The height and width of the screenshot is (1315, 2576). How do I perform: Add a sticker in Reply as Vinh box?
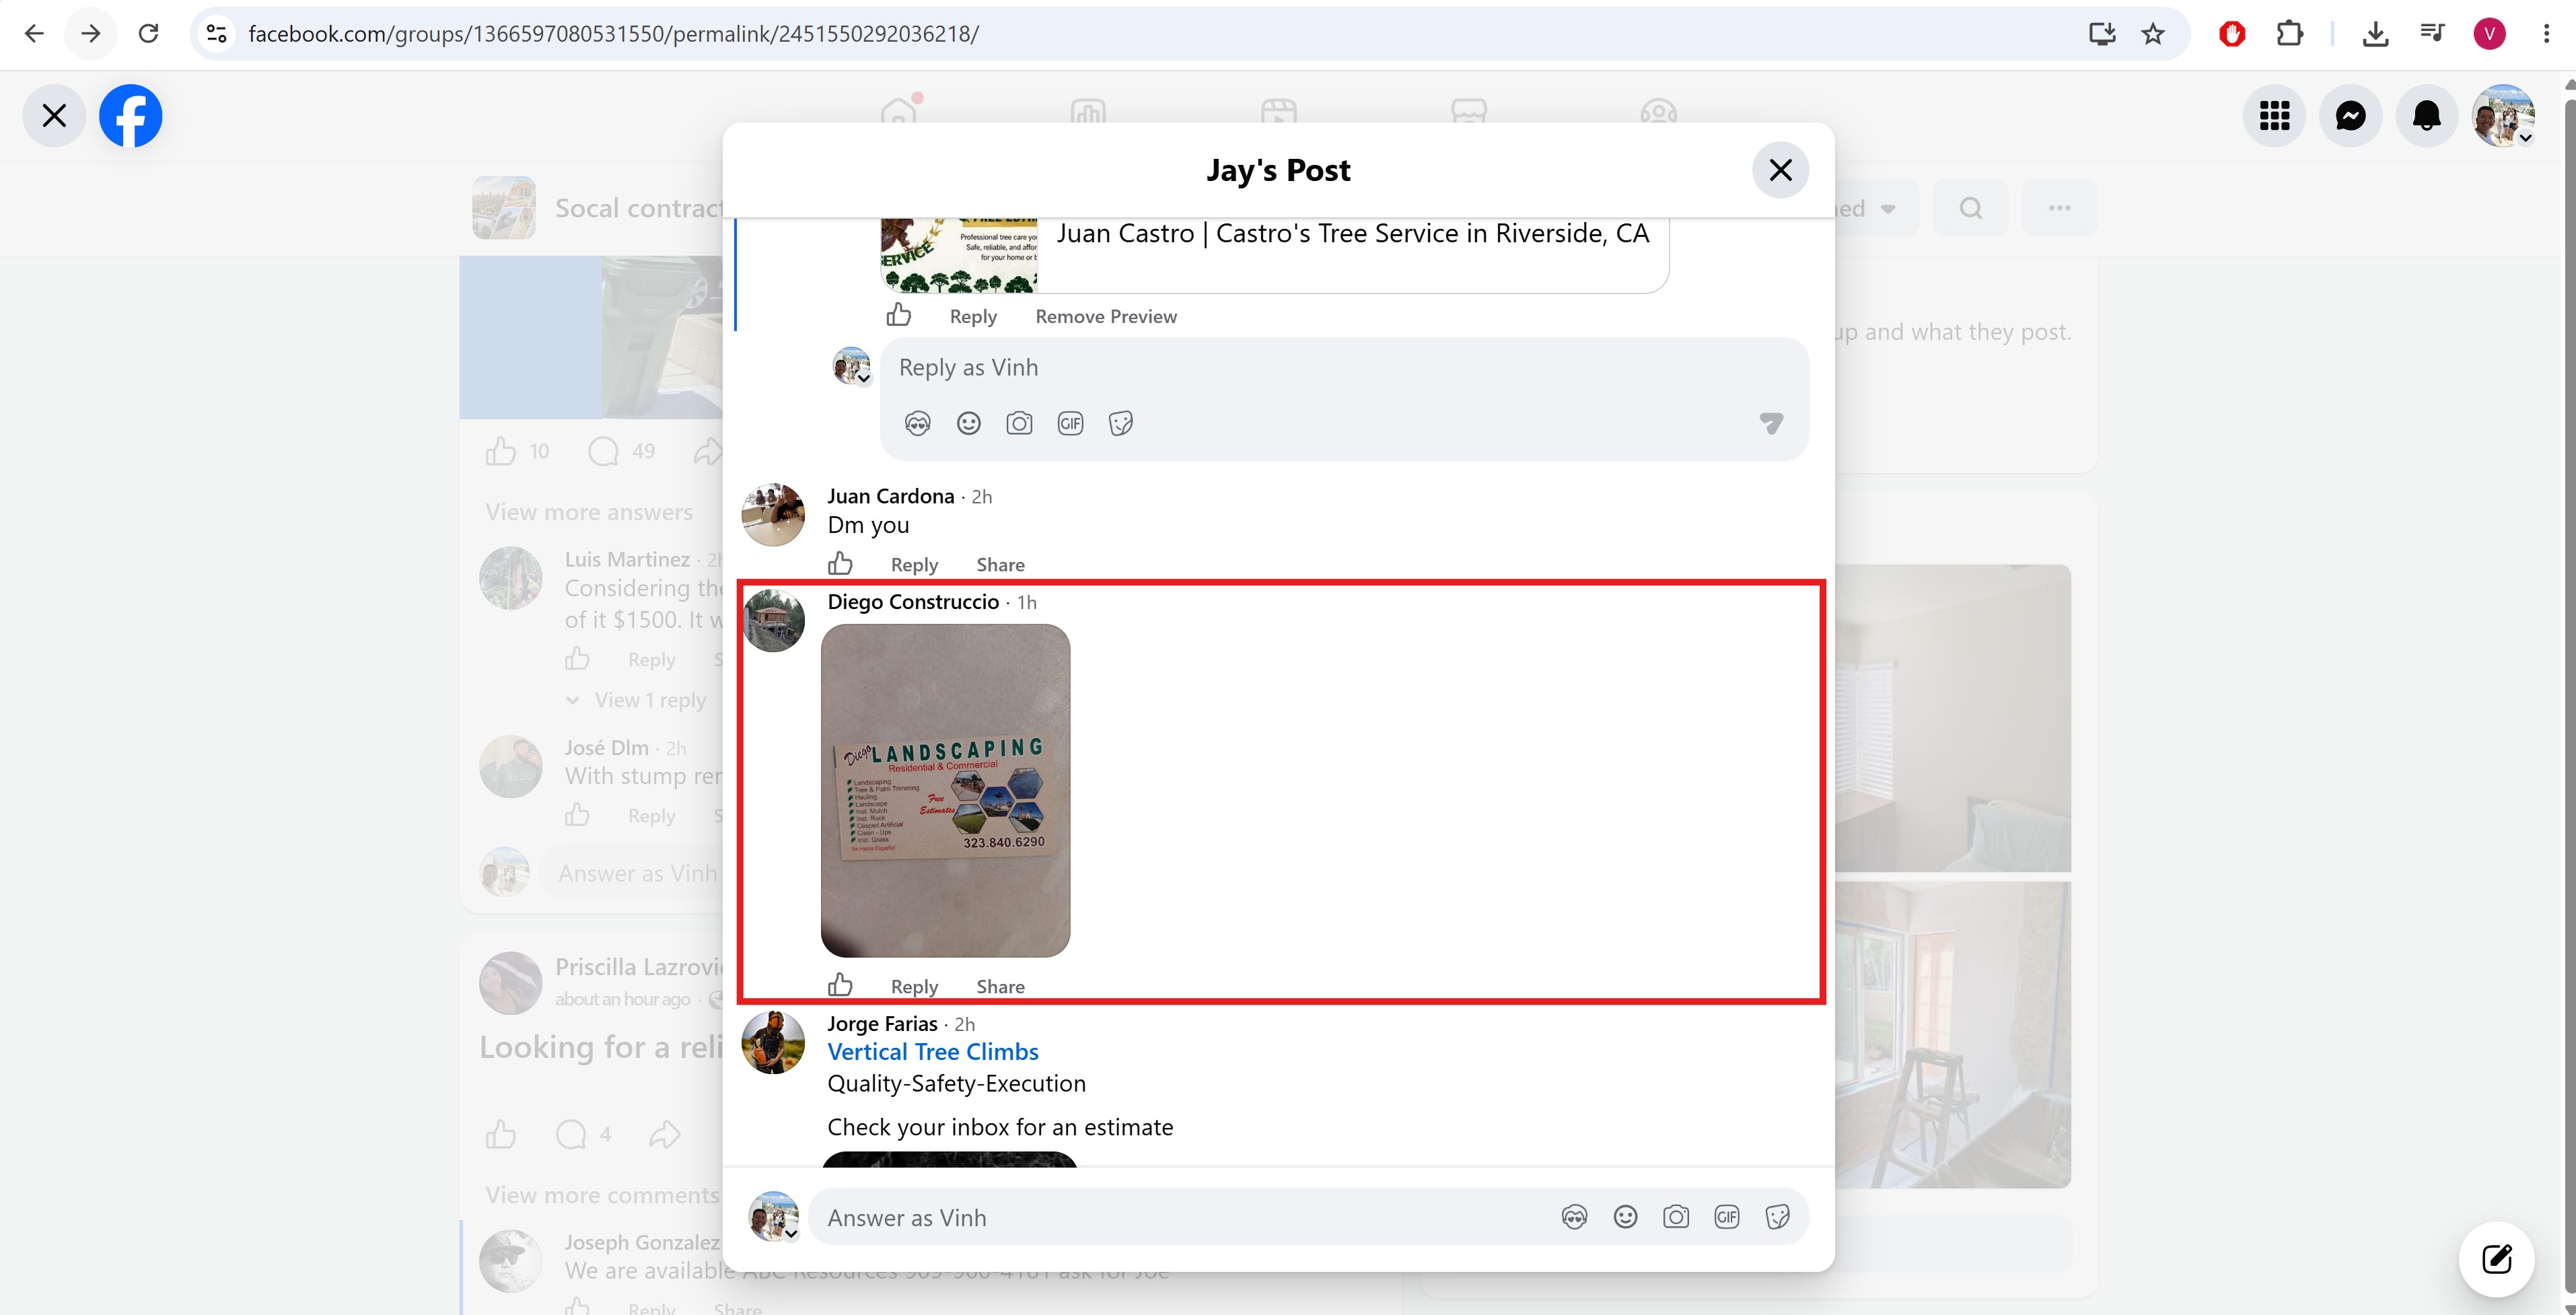point(1121,423)
